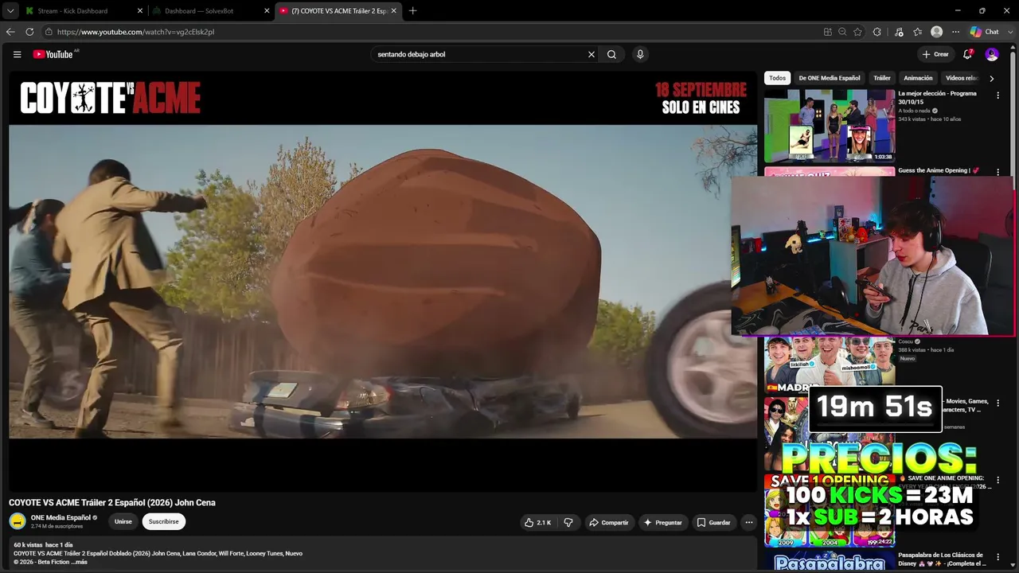
Task: Open YouTube notifications bell
Action: point(968,54)
